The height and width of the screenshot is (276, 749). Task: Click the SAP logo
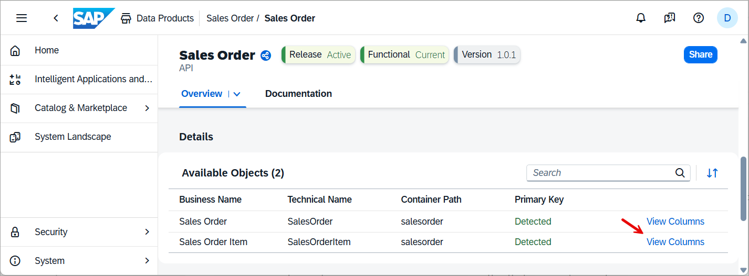(94, 18)
